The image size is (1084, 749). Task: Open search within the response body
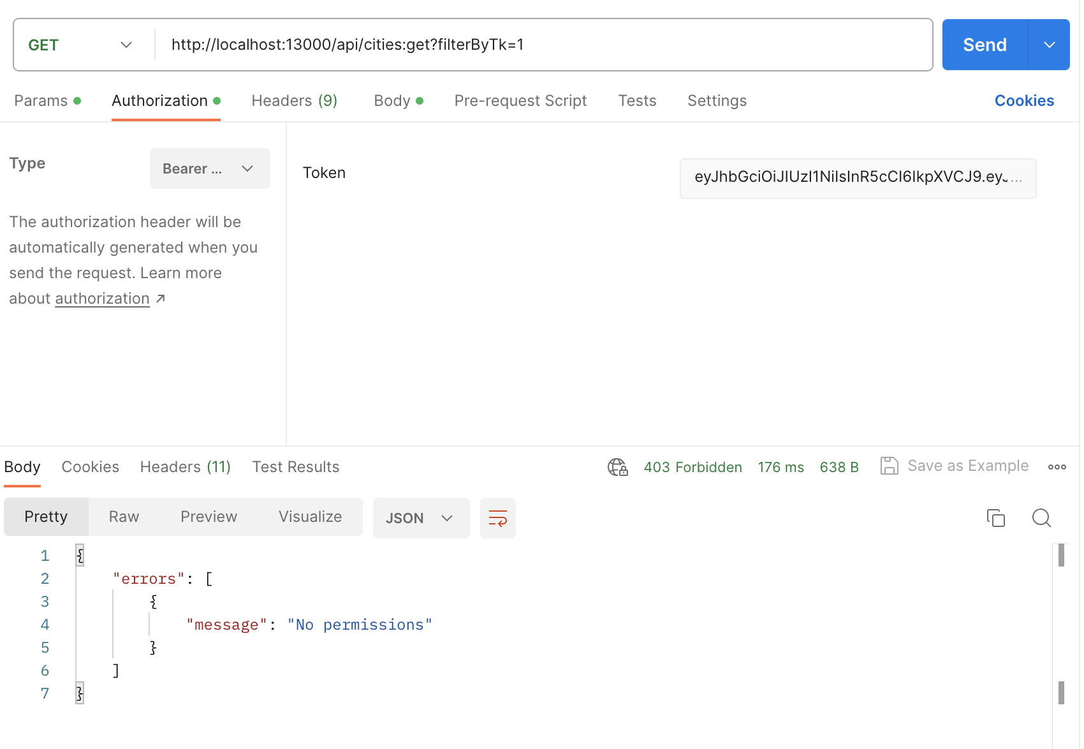[x=1041, y=518]
